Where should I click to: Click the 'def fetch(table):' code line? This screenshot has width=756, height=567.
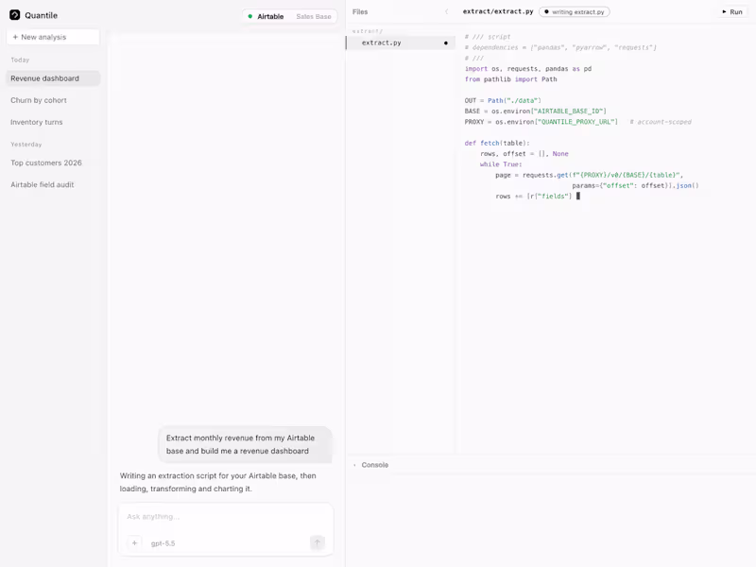tap(497, 144)
